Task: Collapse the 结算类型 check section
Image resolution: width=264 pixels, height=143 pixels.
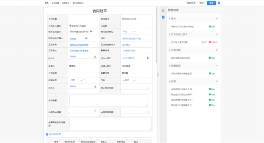Action: tap(217, 66)
